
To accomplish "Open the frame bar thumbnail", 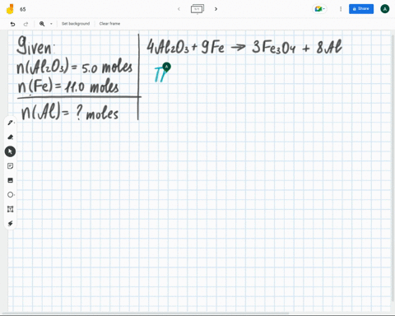I will (x=197, y=9).
